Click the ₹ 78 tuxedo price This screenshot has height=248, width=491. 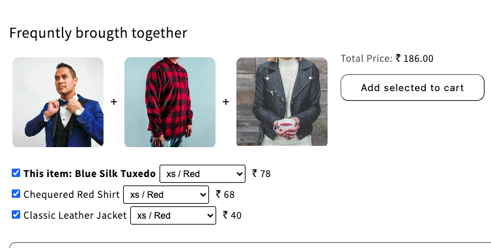[x=262, y=174]
